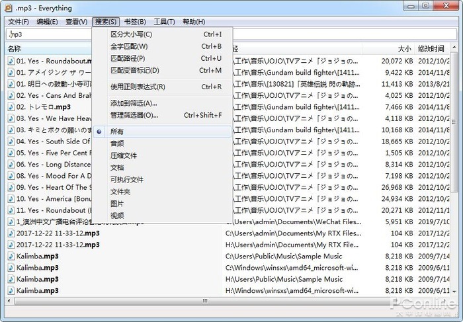Click audio icon of 02. Yes - Cans And Brahms

11,96
